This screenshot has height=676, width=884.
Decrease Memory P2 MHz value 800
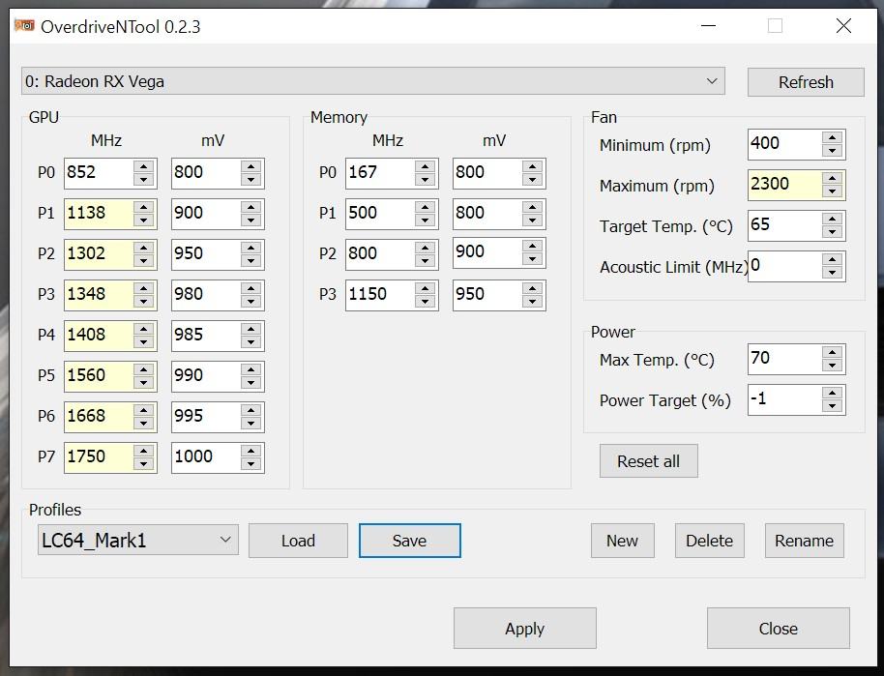(x=426, y=261)
